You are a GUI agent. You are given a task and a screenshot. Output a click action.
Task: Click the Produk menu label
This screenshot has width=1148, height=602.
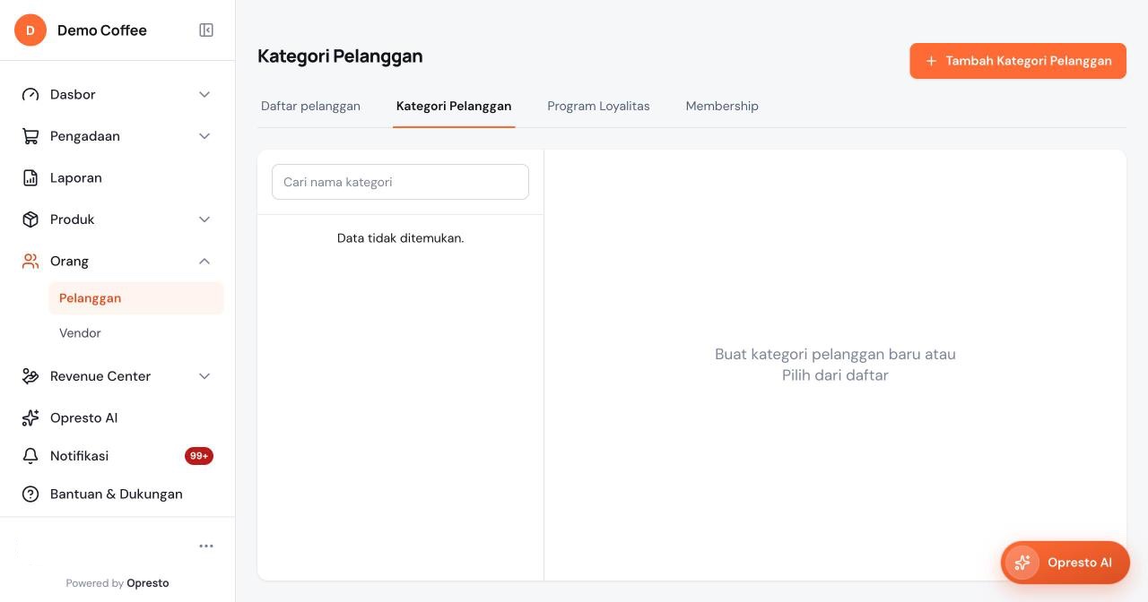click(72, 219)
